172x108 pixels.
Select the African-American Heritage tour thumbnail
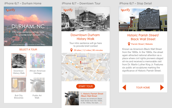(37, 61)
